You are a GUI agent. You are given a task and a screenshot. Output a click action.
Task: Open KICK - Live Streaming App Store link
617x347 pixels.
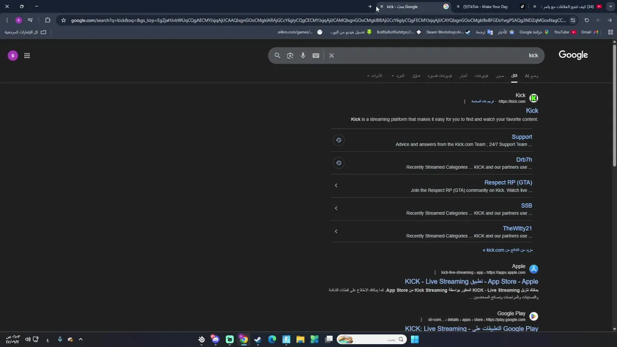(471, 281)
